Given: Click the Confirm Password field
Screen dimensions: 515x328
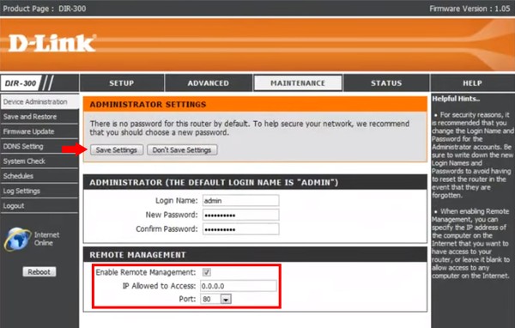Looking at the screenshot, I should point(240,229).
